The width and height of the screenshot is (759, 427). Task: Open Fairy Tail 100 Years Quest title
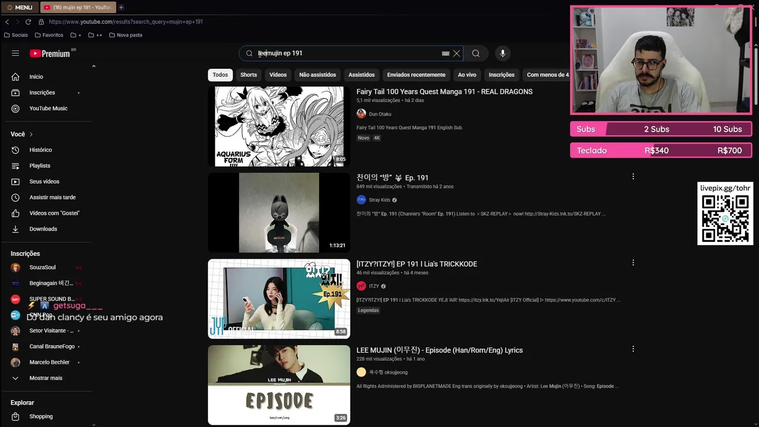pos(444,92)
